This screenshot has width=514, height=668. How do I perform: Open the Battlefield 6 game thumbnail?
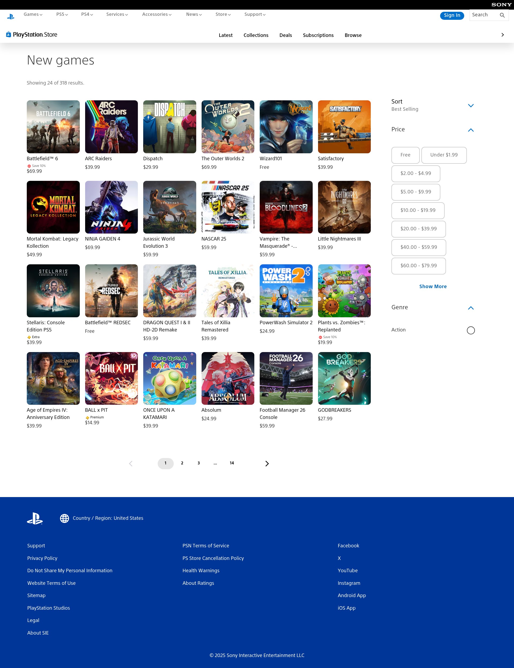pos(53,127)
